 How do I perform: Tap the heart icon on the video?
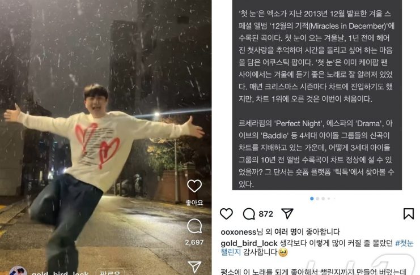tap(194, 186)
